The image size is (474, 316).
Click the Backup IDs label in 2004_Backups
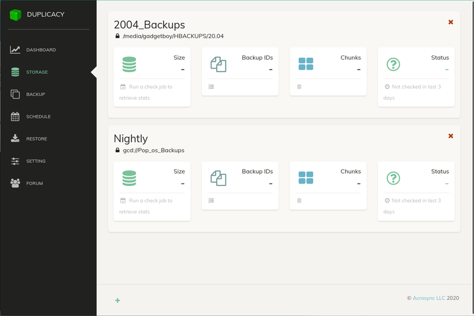257,58
